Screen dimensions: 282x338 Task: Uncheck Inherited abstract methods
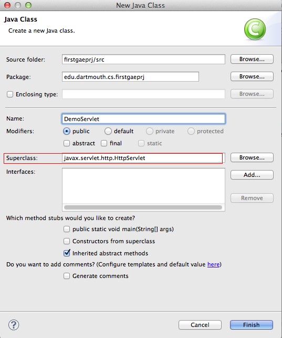click(67, 253)
